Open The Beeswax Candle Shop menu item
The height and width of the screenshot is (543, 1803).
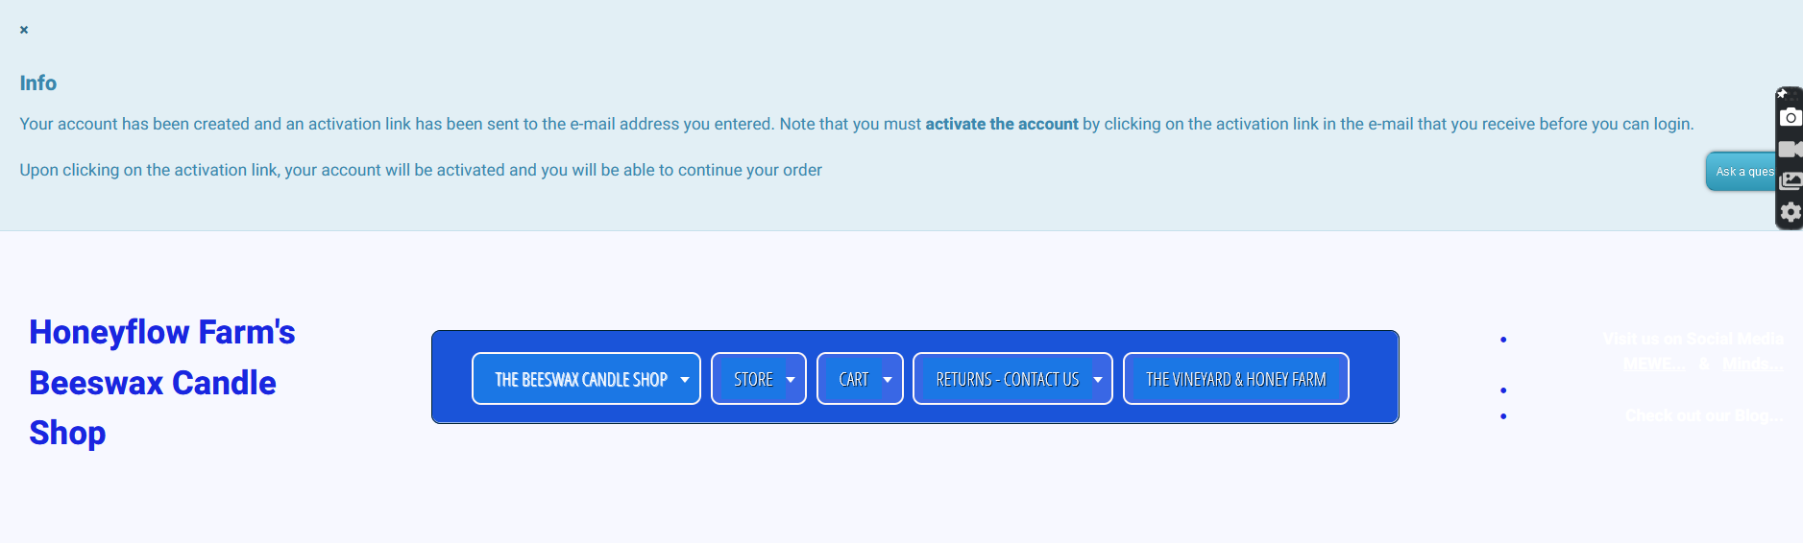(580, 380)
